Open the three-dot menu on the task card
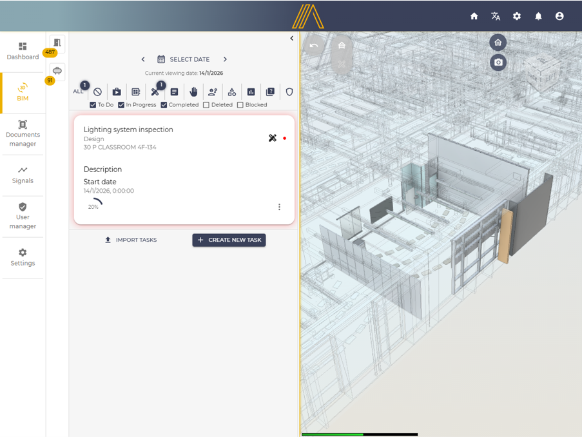Image resolution: width=582 pixels, height=437 pixels. (x=279, y=207)
